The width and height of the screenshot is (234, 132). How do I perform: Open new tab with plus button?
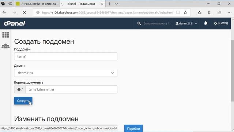pos(109,4)
